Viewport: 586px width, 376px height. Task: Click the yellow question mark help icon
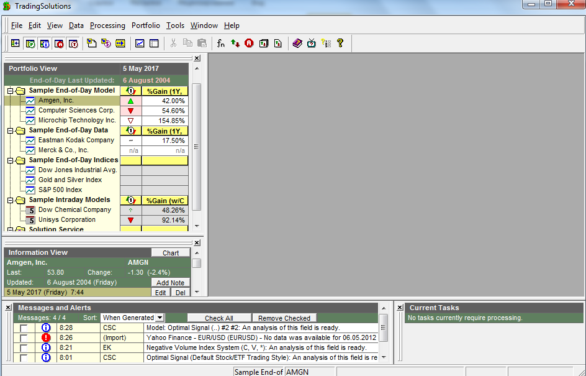point(340,44)
